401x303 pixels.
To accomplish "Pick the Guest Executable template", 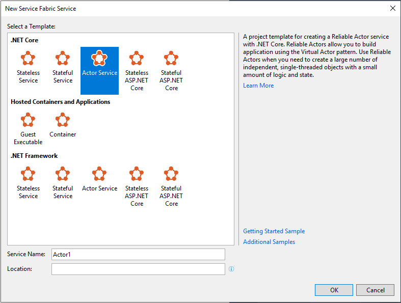I will (x=28, y=129).
